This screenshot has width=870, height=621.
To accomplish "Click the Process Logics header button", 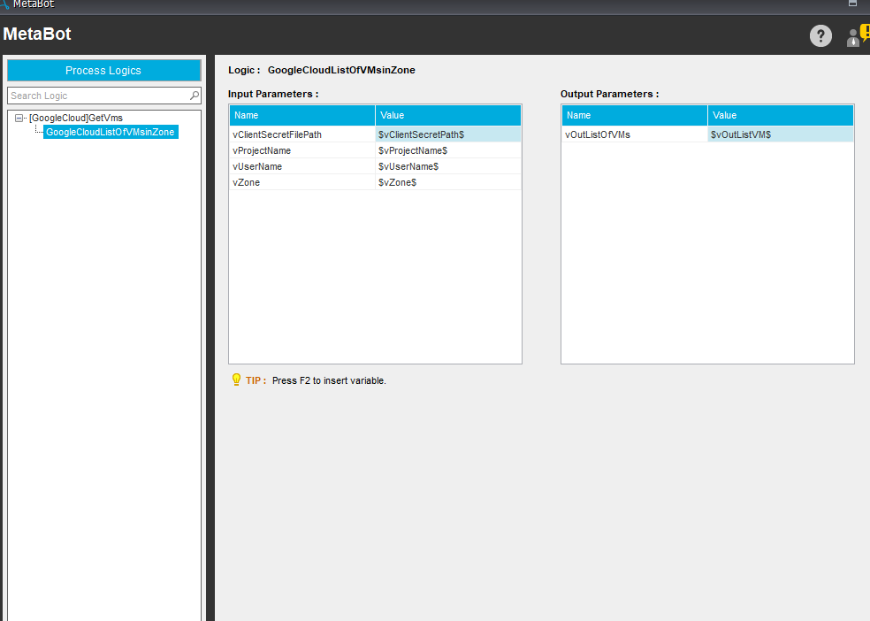I will click(103, 71).
